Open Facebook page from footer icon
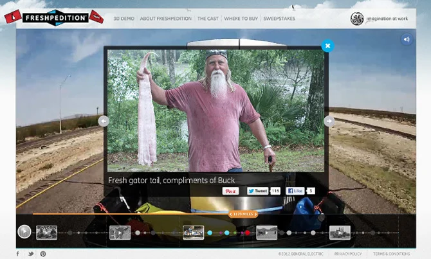 (18, 254)
